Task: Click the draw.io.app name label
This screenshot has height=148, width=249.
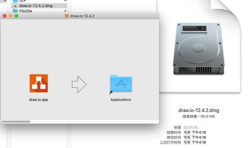Action: [x=38, y=100]
